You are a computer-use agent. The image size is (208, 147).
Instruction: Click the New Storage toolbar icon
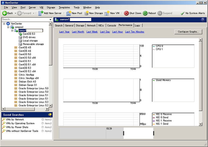click(x=86, y=13)
